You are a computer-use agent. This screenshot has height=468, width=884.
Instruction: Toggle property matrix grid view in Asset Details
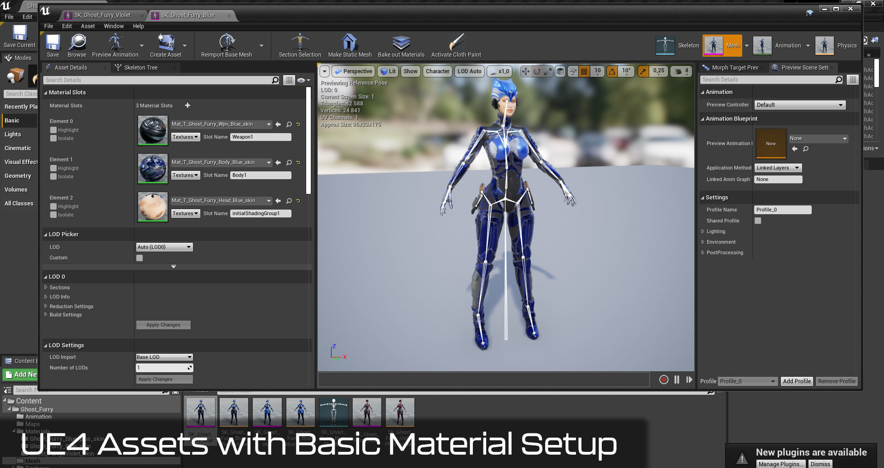pyautogui.click(x=289, y=80)
